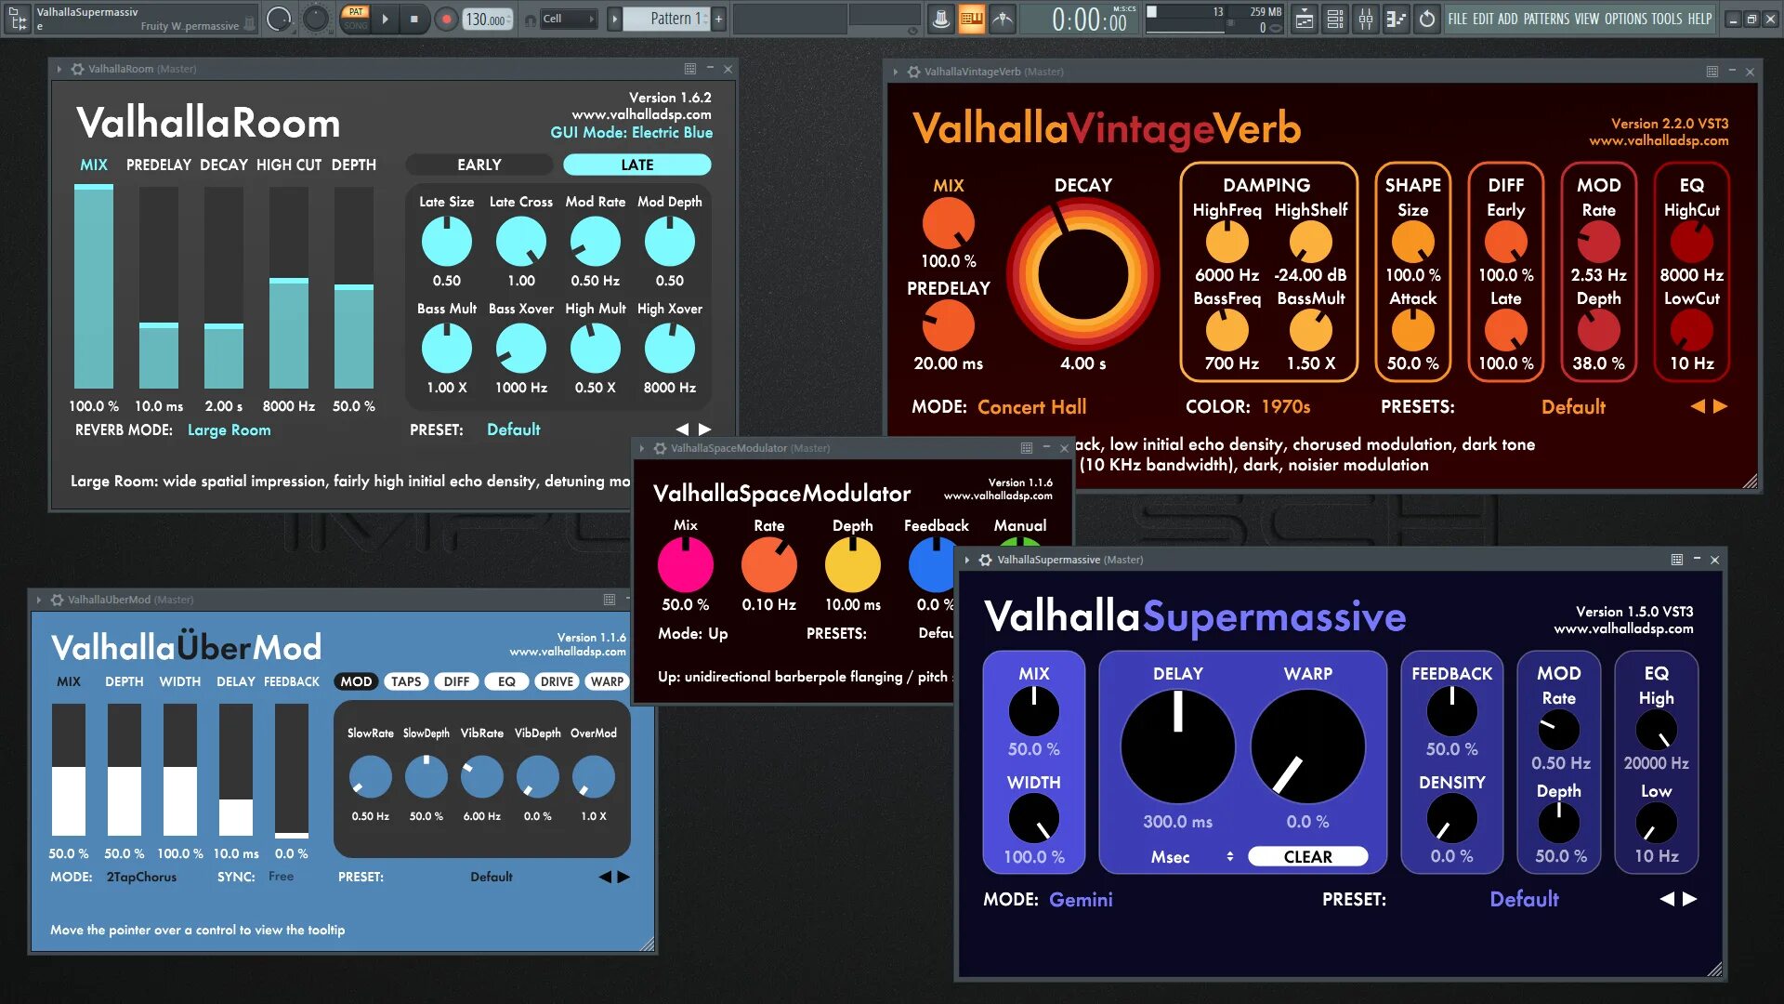
Task: Open the Cell snap dropdown
Action: pyautogui.click(x=569, y=19)
